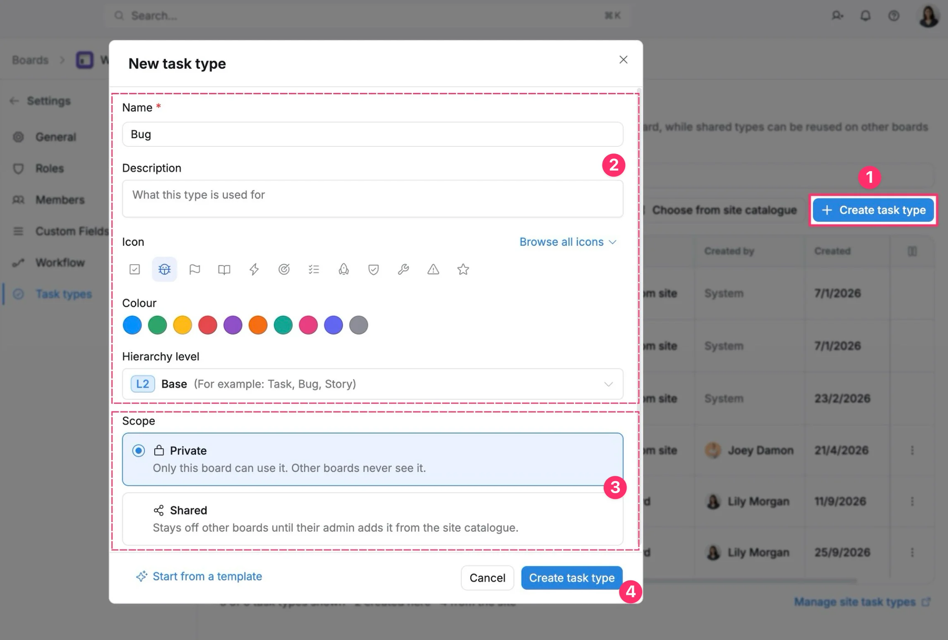Select the checkbox task icon
Image resolution: width=948 pixels, height=640 pixels.
coord(134,270)
